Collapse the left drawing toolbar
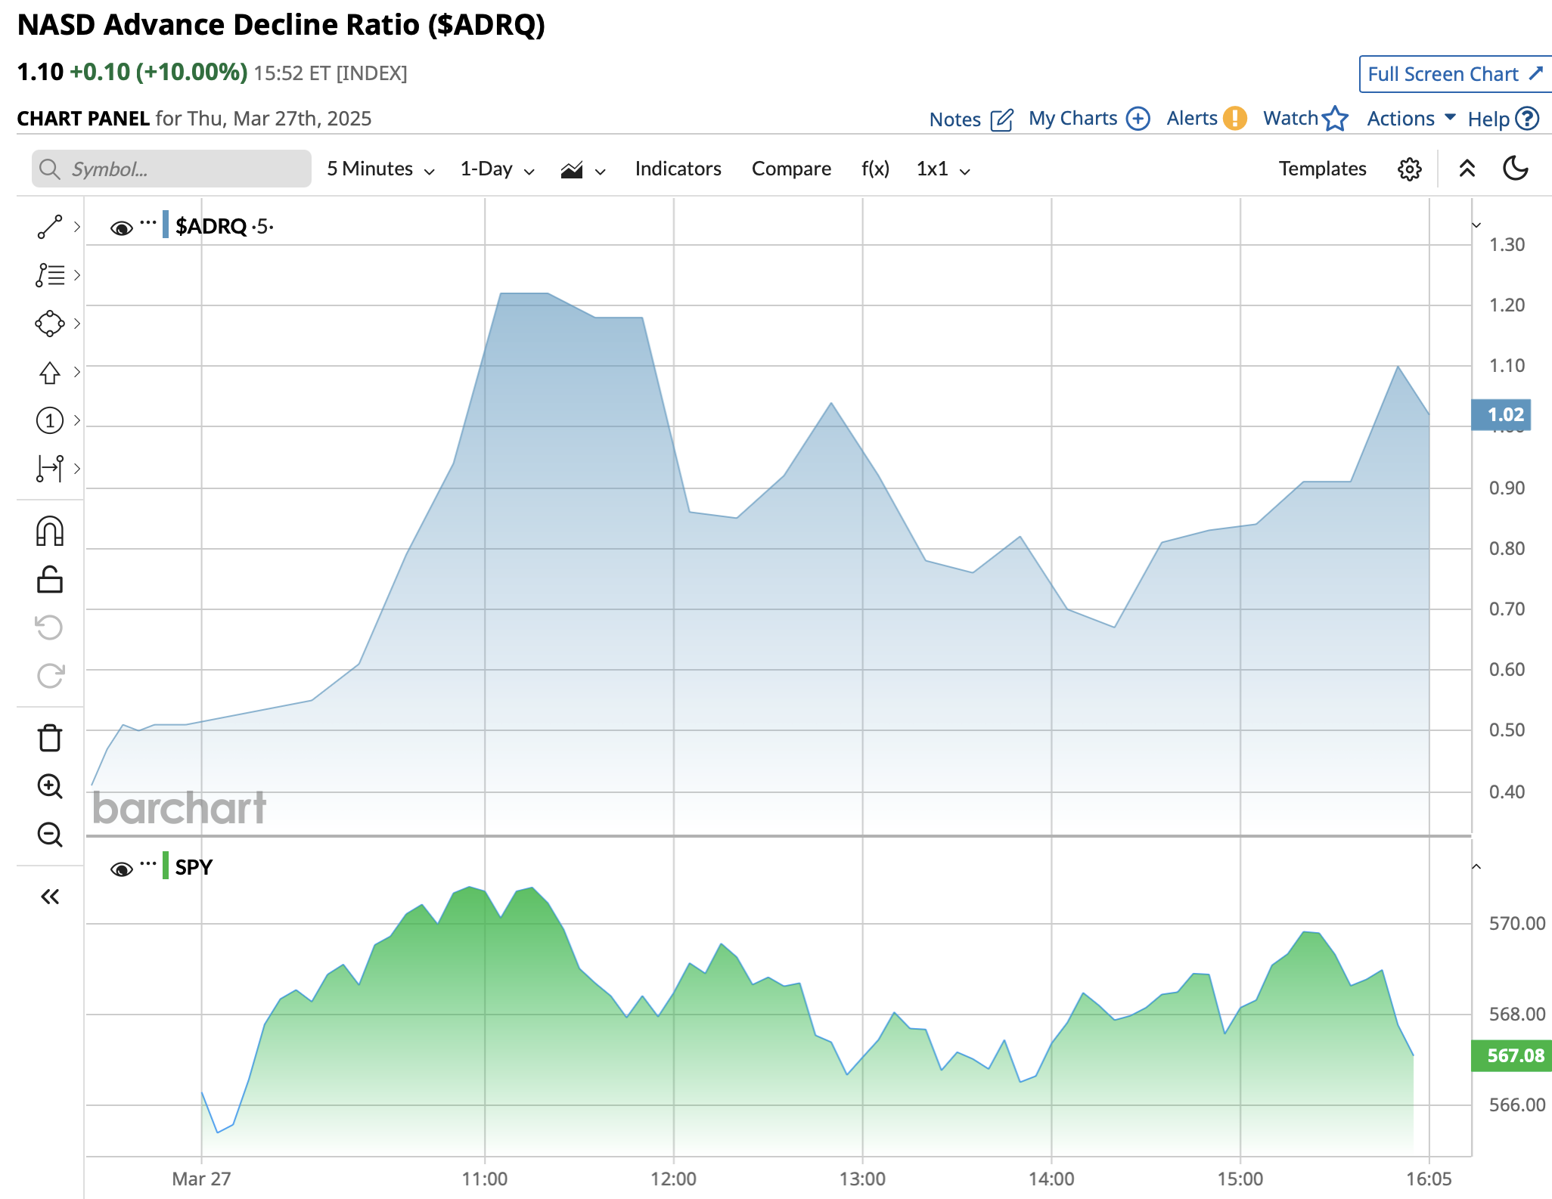 click(50, 897)
